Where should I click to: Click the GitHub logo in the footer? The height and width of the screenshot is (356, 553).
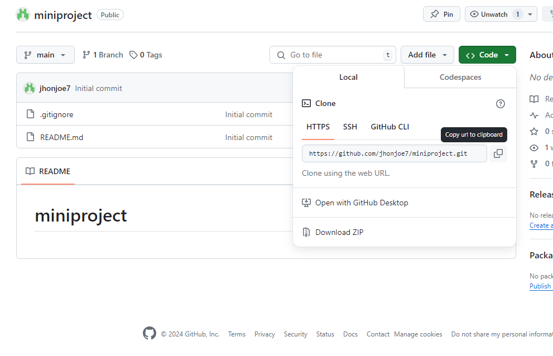pyautogui.click(x=150, y=333)
